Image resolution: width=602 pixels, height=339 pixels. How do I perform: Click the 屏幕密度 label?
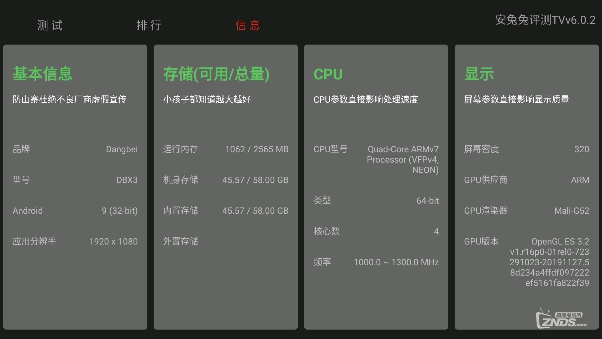click(482, 149)
